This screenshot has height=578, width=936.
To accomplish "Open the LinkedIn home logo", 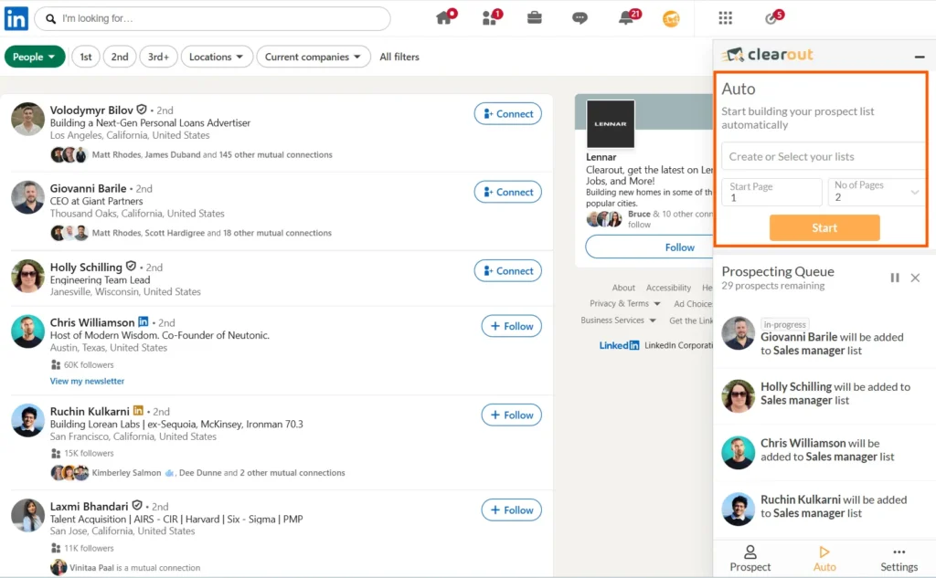I will point(16,18).
